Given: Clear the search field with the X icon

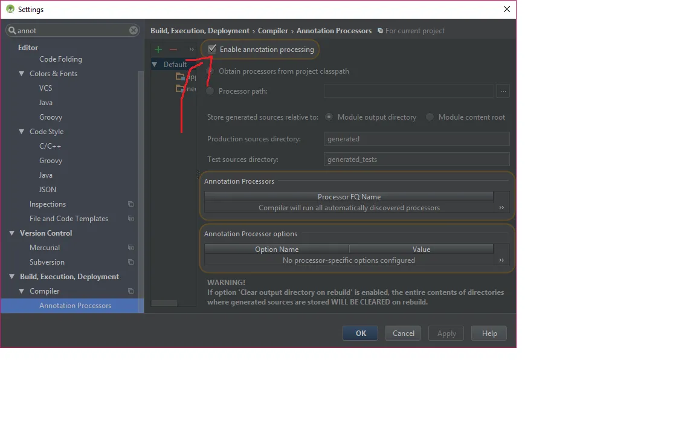Looking at the screenshot, I should click(x=133, y=30).
